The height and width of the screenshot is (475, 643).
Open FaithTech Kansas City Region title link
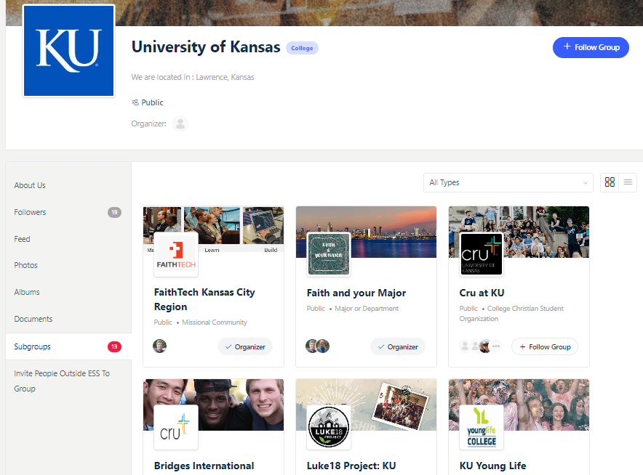(204, 299)
